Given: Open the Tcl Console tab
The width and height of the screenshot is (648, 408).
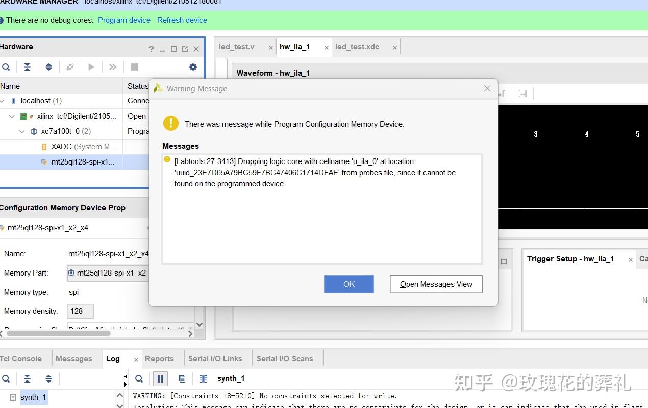Looking at the screenshot, I should [20, 359].
